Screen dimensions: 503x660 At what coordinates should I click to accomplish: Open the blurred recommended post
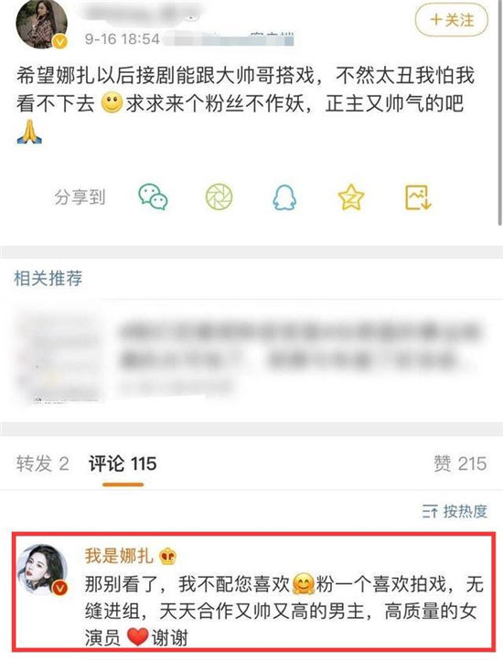click(251, 357)
